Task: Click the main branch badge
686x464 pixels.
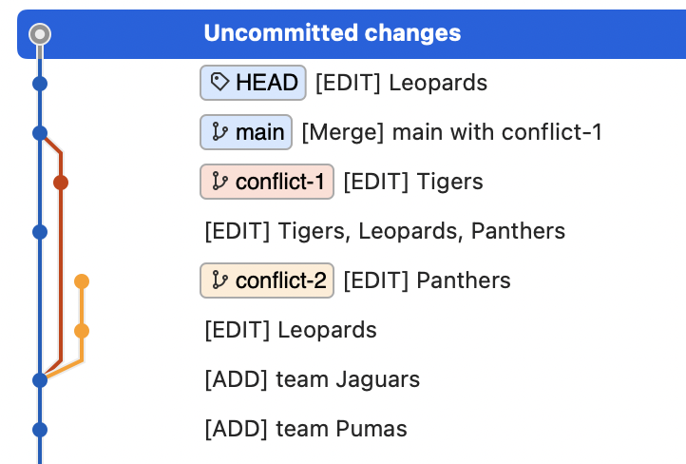Action: (x=246, y=132)
